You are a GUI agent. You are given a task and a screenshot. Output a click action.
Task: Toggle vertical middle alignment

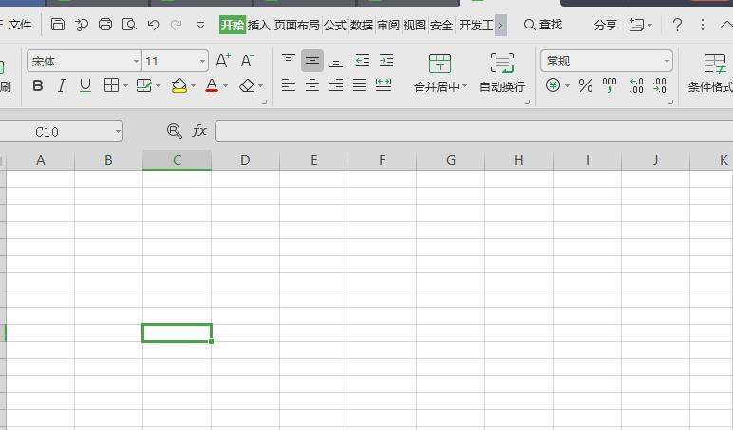[312, 61]
